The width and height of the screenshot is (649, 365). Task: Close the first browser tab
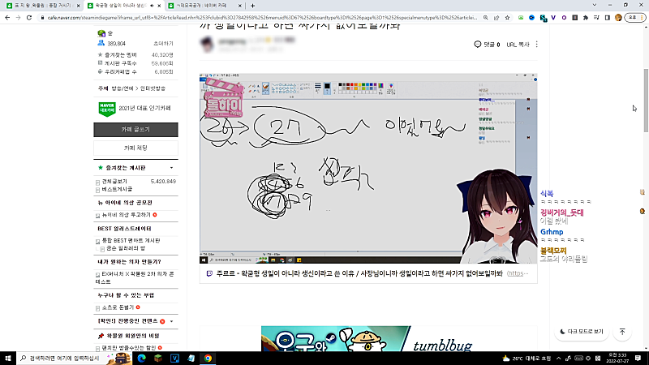(78, 6)
